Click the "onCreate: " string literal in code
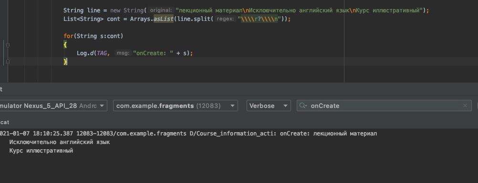 (153, 53)
